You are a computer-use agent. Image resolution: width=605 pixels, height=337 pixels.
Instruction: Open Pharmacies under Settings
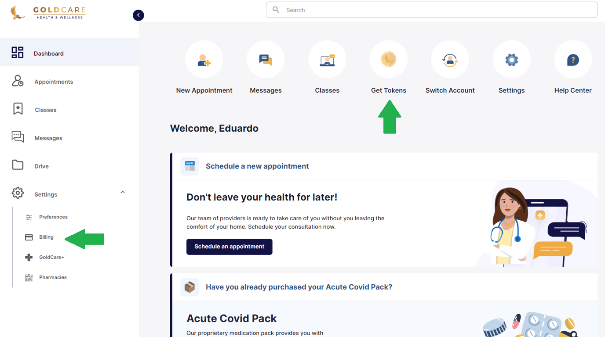pos(53,277)
